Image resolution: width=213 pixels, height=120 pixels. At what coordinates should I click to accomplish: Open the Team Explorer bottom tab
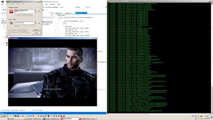15,110
